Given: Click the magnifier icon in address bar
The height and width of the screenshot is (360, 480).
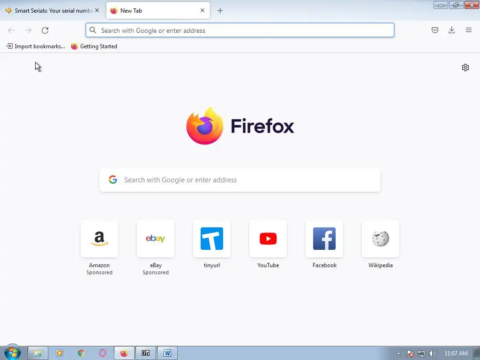Looking at the screenshot, I should coord(93,30).
